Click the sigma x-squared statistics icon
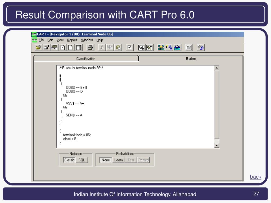 click(141, 48)
